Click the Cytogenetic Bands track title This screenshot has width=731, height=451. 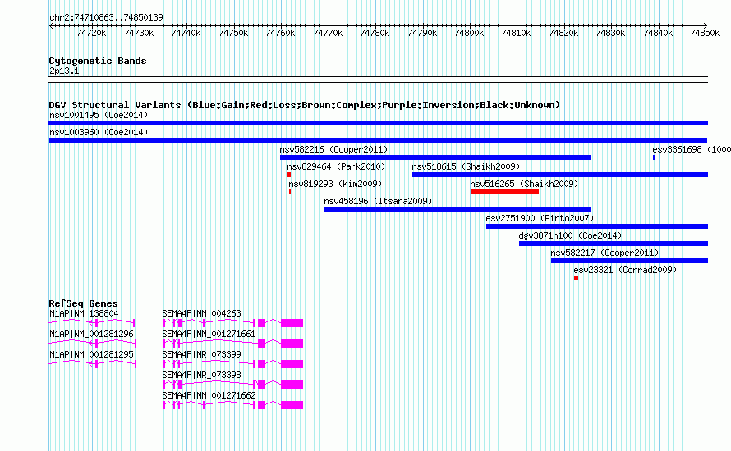[98, 61]
